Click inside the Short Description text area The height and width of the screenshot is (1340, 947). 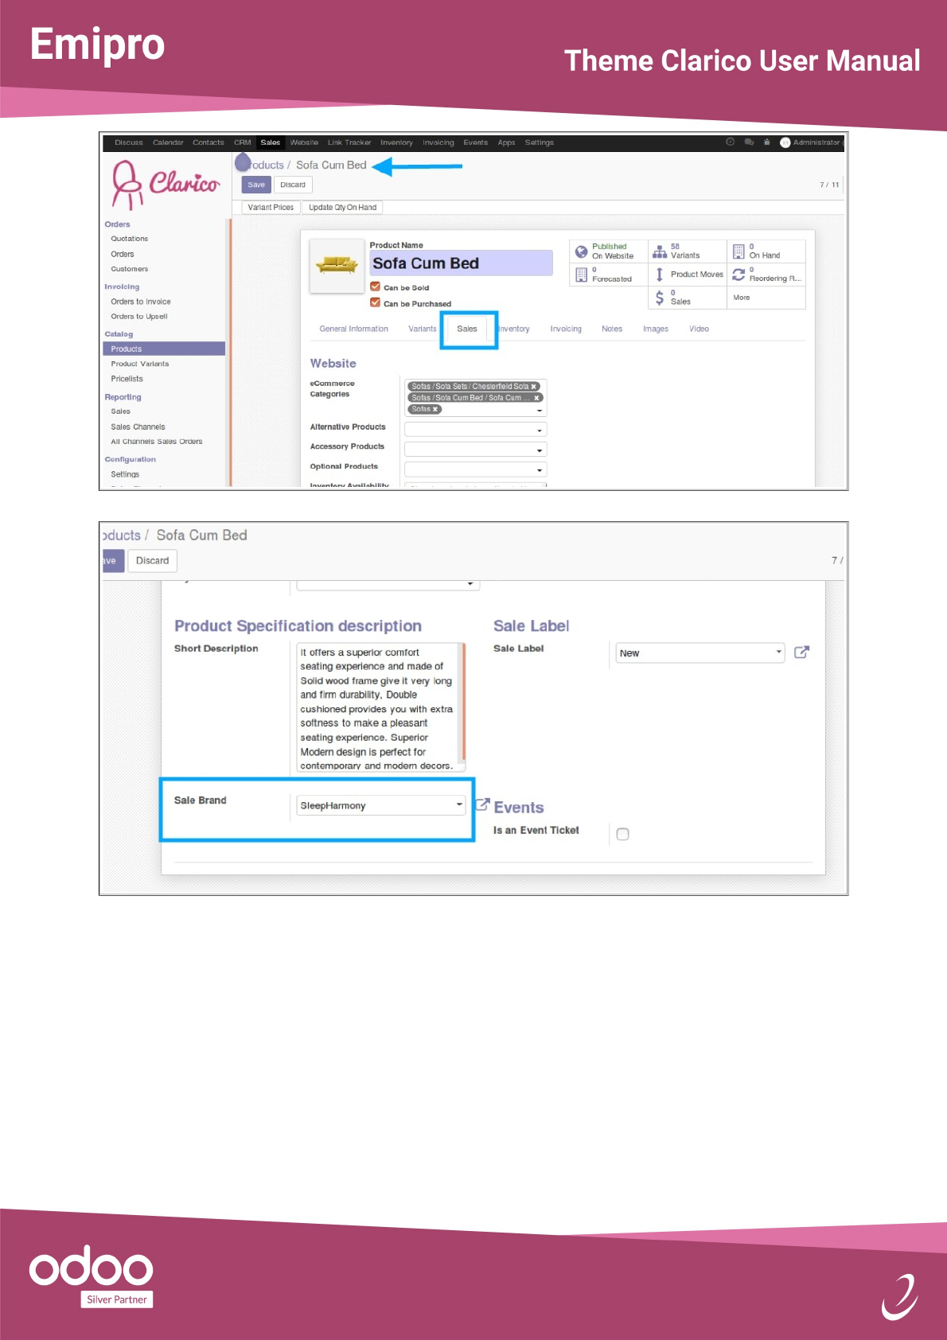(x=376, y=708)
